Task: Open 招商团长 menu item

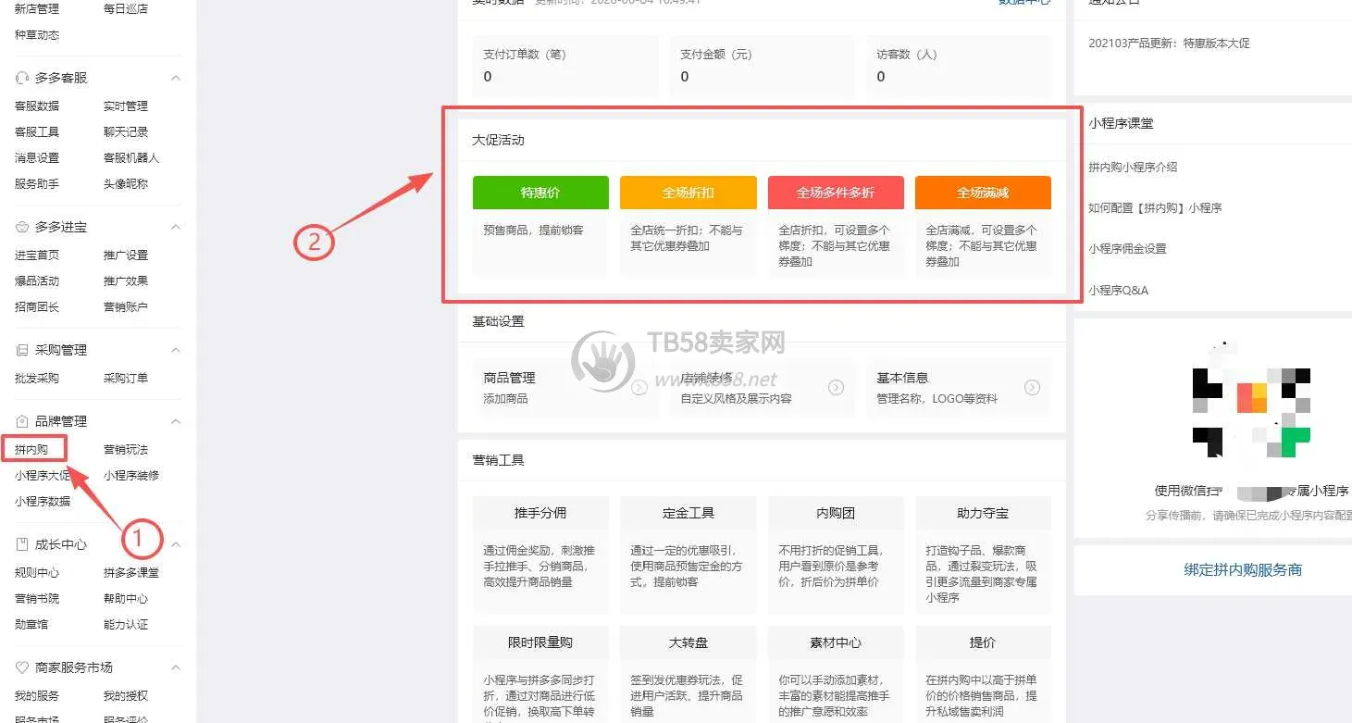Action: (x=37, y=307)
